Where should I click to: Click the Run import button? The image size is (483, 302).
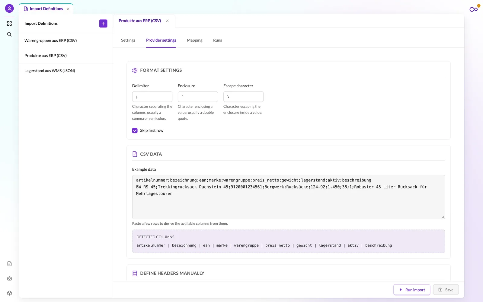coord(412,290)
